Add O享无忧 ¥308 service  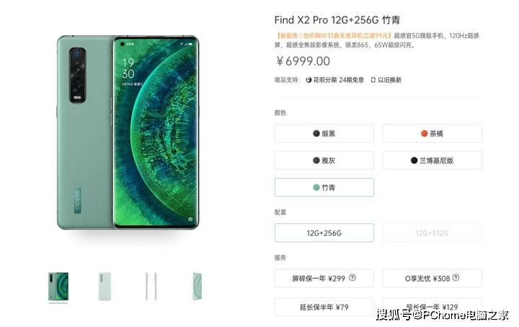(432, 279)
